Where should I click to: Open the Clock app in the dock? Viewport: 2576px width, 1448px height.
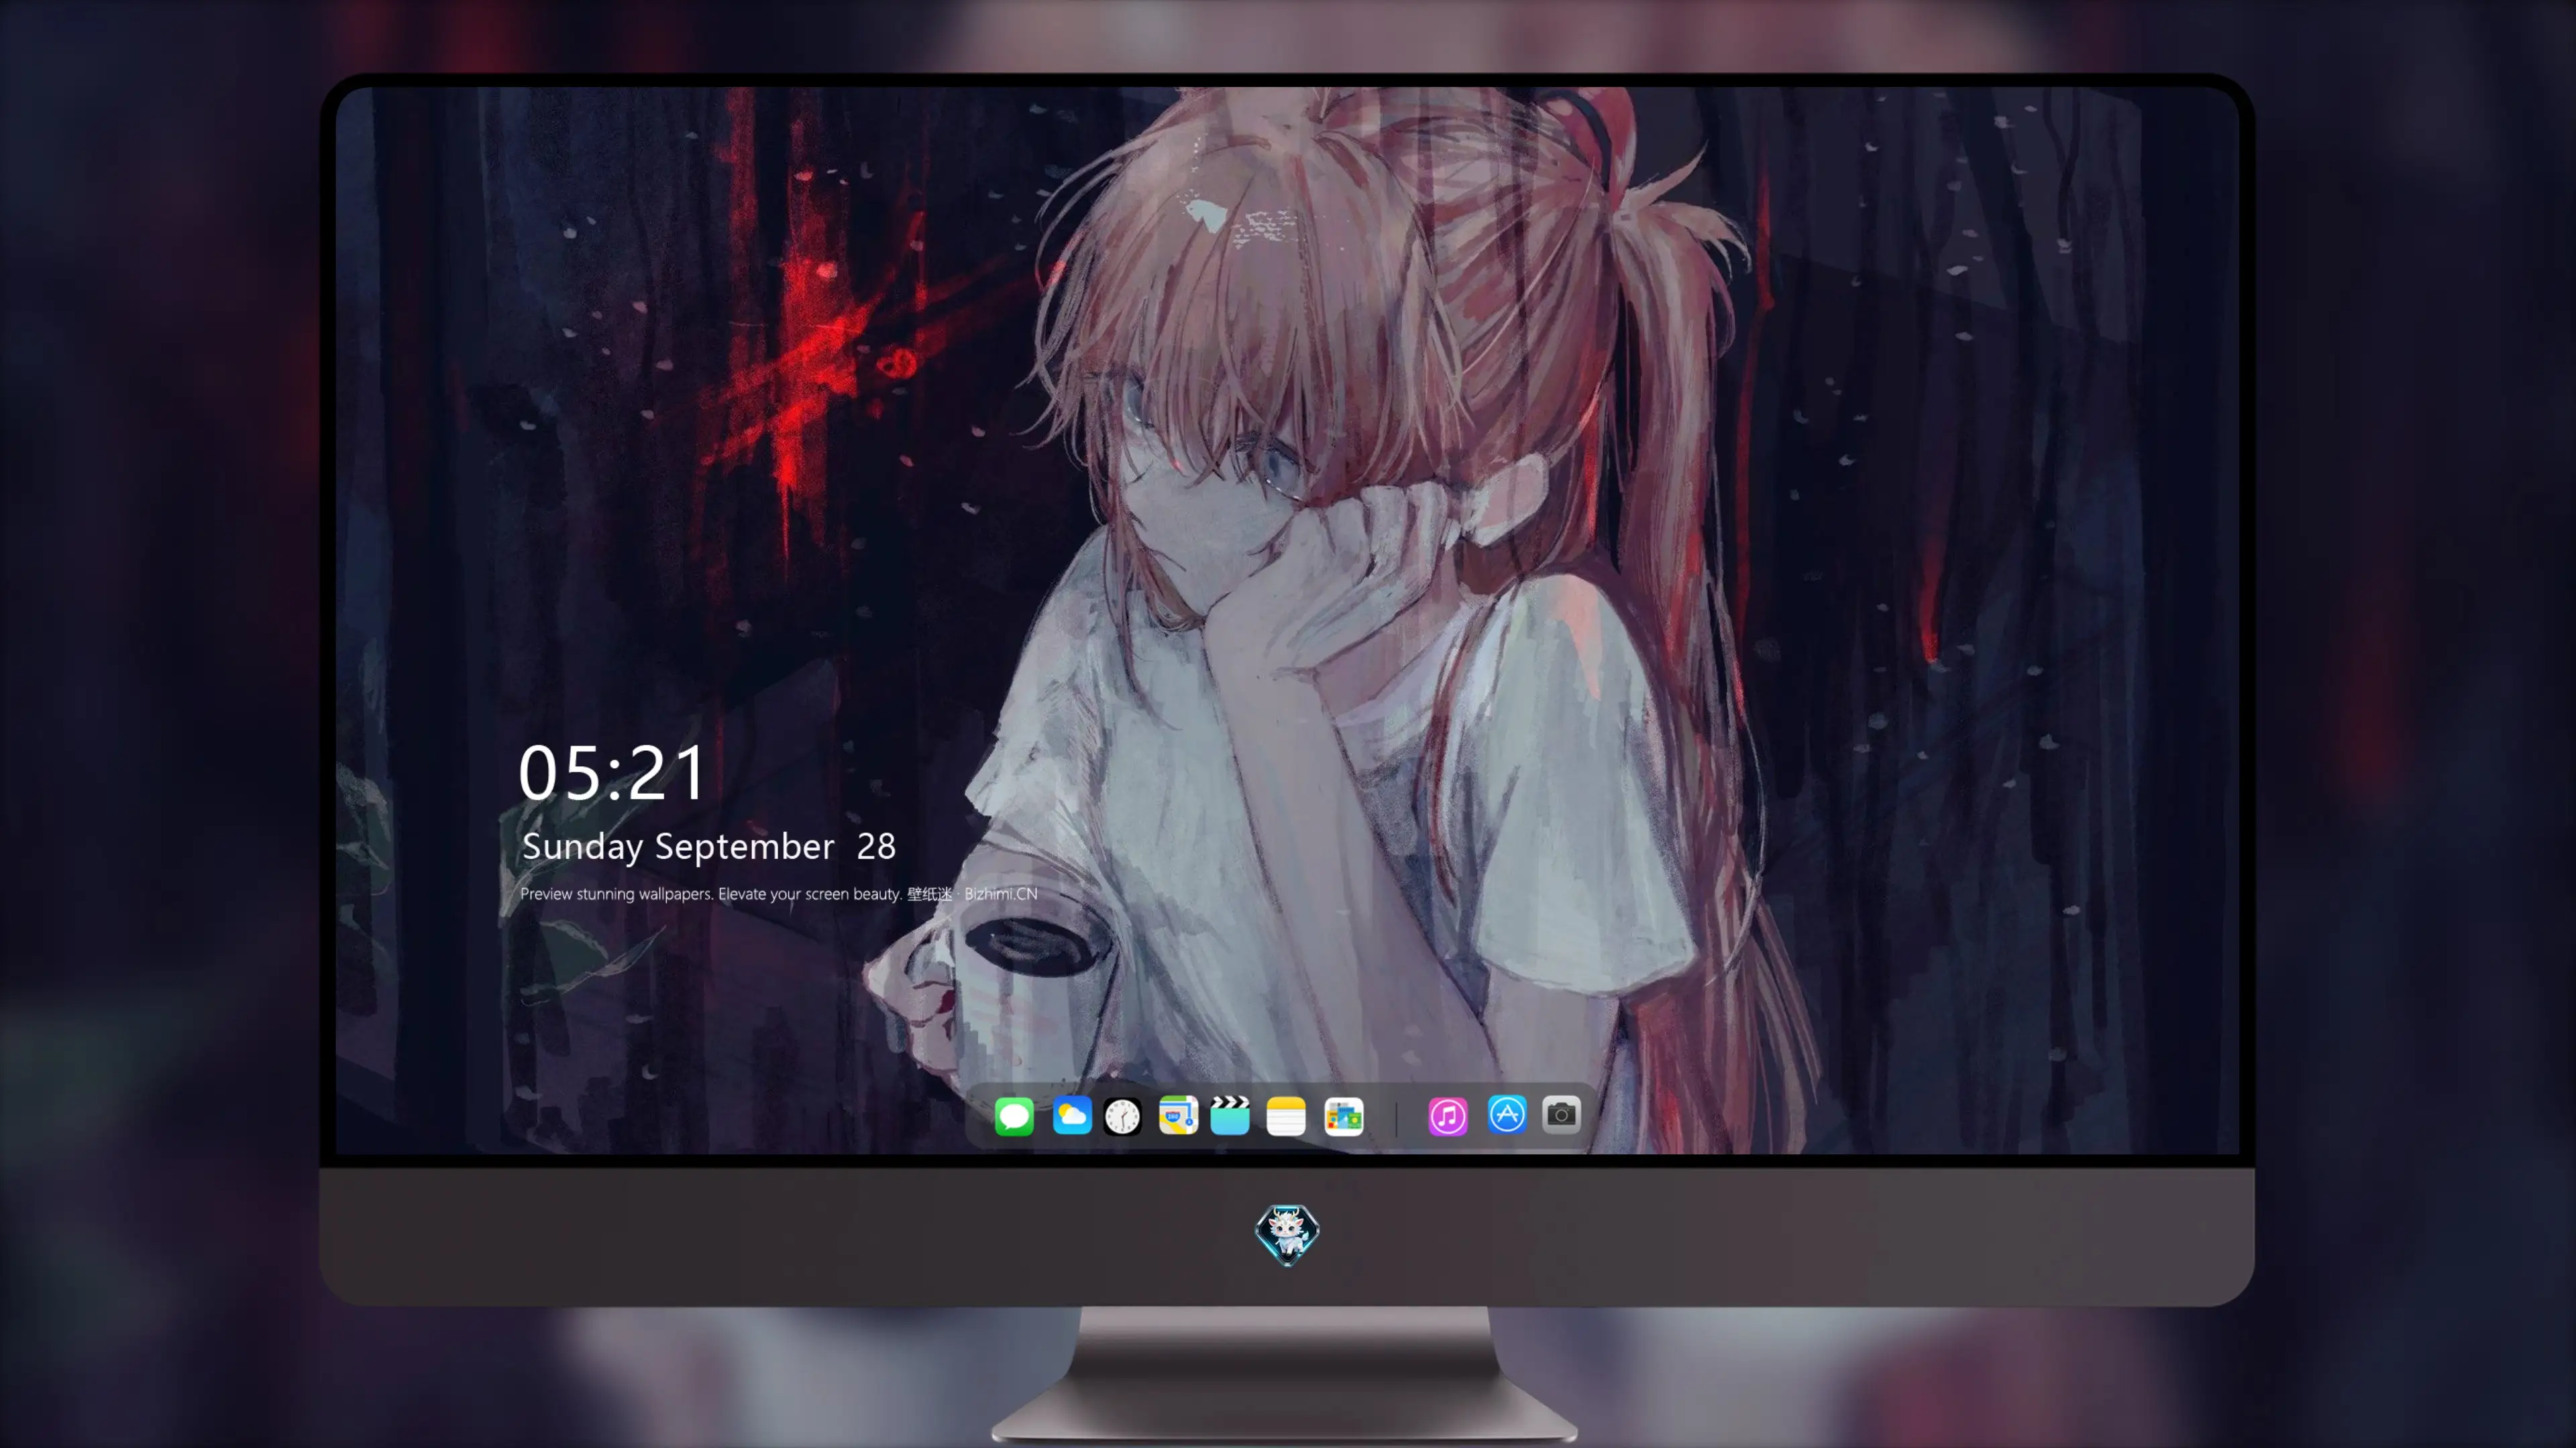(x=1122, y=1116)
